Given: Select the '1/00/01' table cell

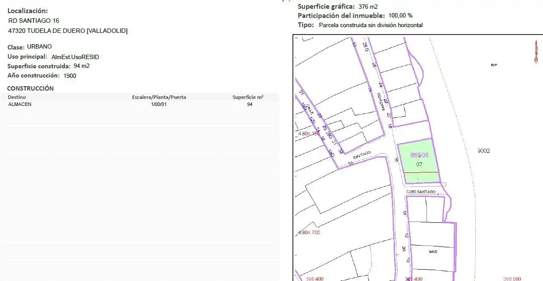Looking at the screenshot, I should tap(159, 104).
